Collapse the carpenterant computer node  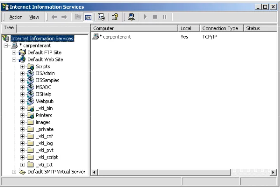click(x=6, y=45)
